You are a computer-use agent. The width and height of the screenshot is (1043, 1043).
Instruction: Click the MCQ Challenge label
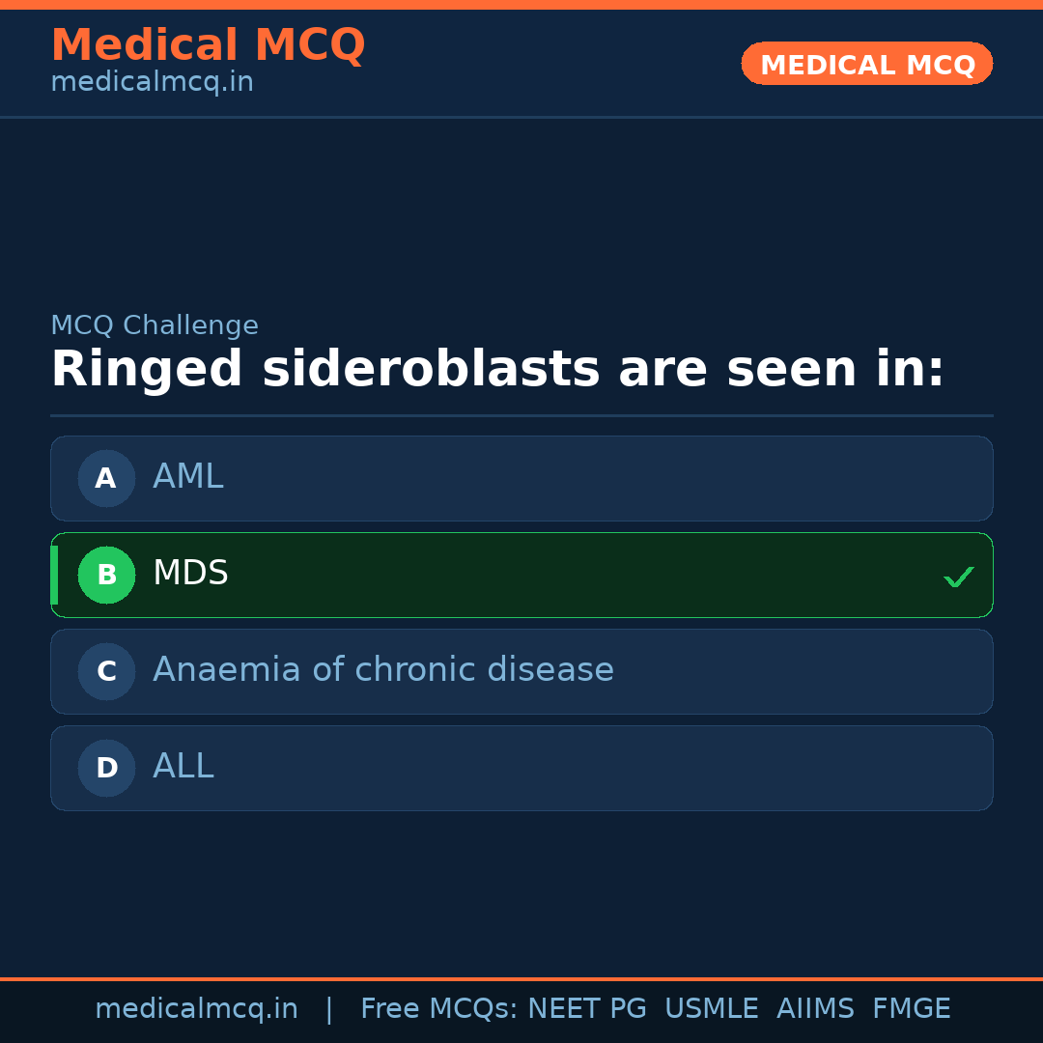pos(155,325)
